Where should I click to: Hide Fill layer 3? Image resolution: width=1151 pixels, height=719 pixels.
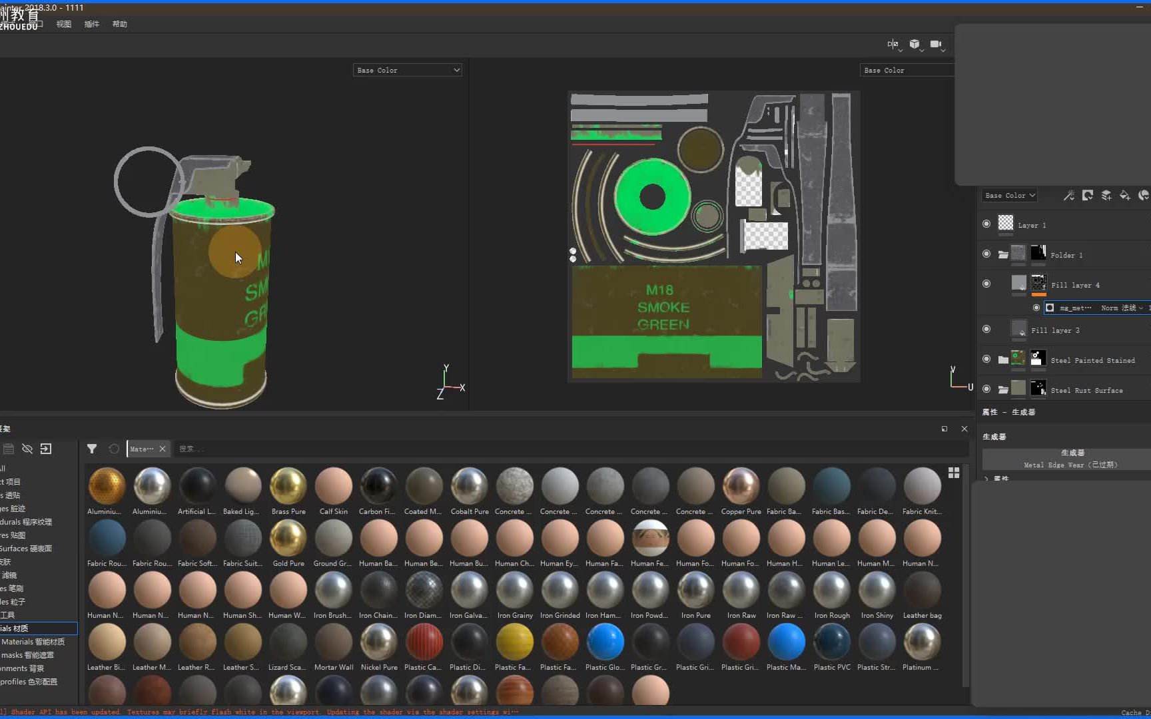(986, 329)
